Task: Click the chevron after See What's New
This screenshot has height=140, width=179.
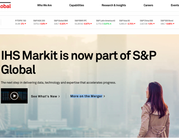Action: (x=59, y=96)
